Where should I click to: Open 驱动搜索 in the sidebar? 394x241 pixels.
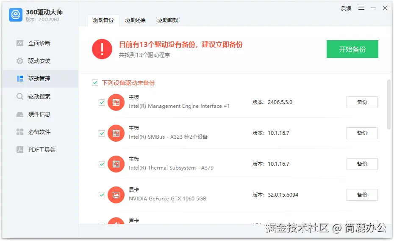click(40, 96)
